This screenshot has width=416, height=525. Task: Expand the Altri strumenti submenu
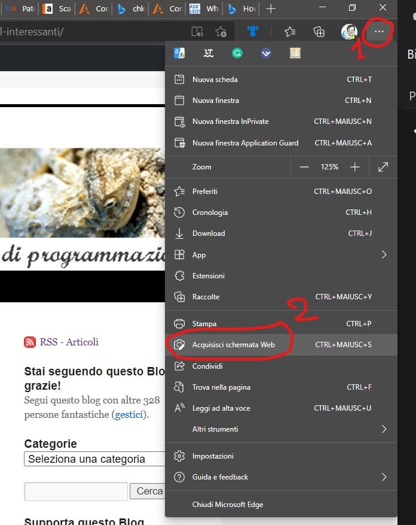(x=384, y=429)
